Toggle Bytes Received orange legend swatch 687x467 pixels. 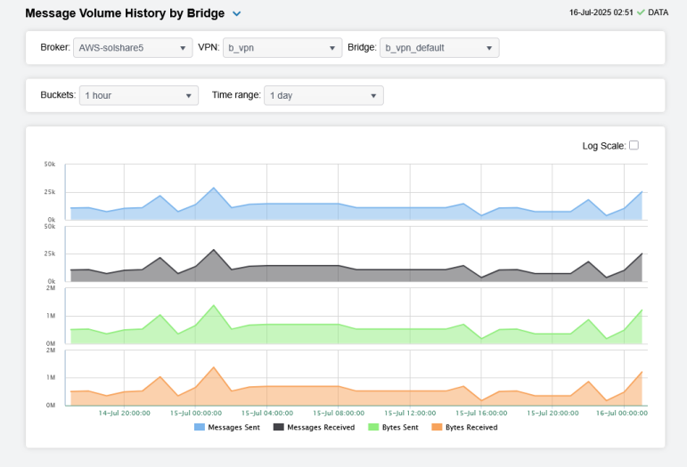[437, 427]
